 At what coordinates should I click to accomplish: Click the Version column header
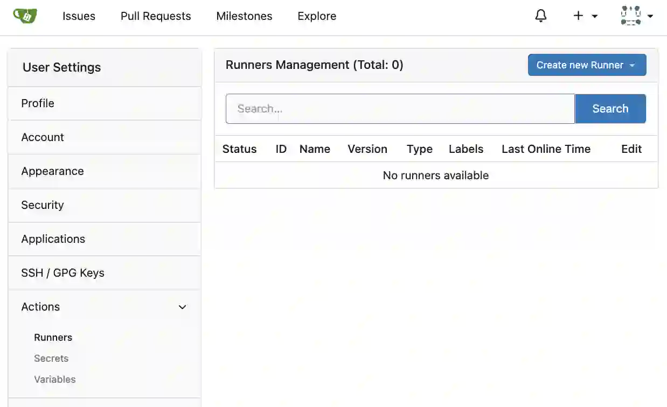(367, 149)
